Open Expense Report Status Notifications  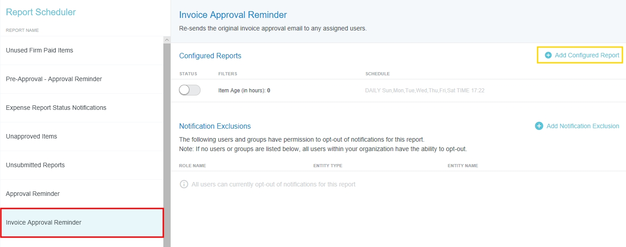tap(56, 108)
